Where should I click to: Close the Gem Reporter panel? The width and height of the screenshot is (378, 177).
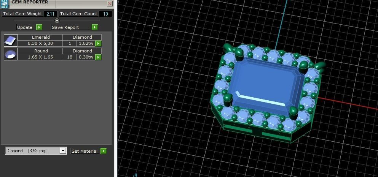[110, 3]
